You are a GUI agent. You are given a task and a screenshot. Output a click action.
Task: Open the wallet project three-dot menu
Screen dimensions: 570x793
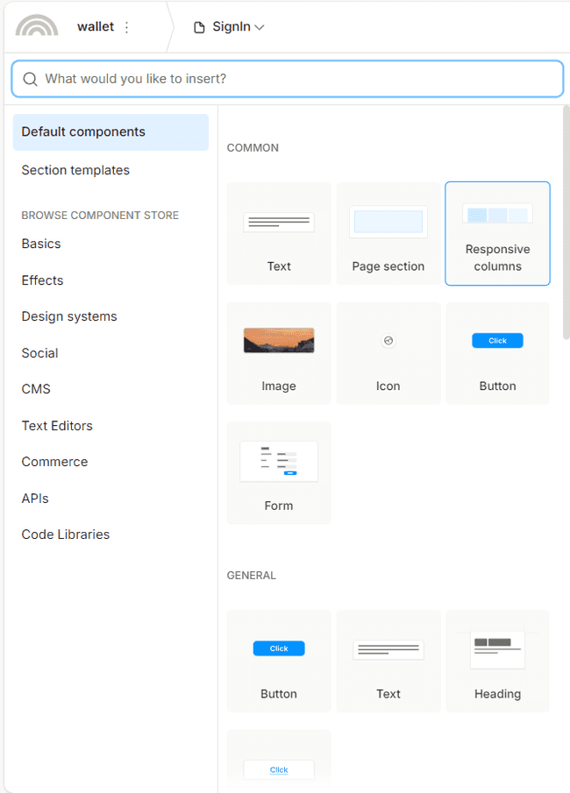pyautogui.click(x=126, y=27)
